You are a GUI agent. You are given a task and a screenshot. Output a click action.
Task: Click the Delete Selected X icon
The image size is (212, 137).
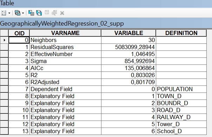point(62,13)
